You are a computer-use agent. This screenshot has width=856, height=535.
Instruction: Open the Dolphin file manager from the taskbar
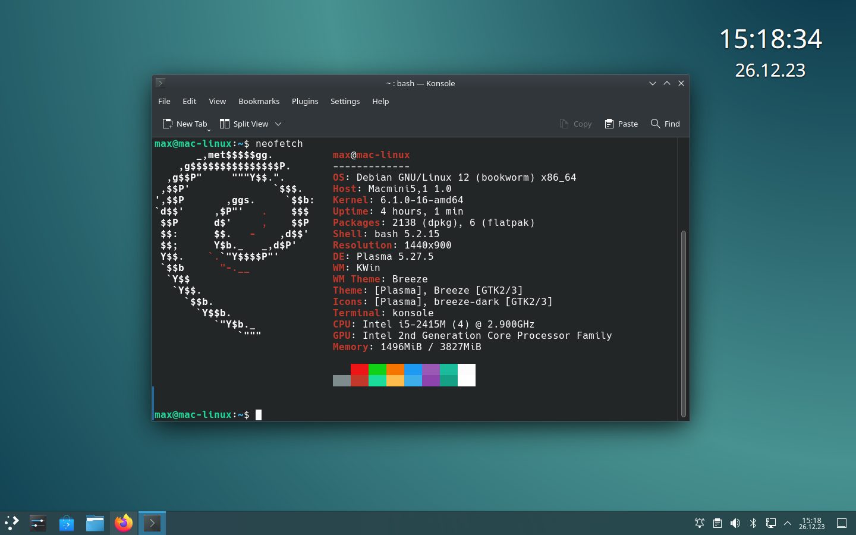[95, 523]
